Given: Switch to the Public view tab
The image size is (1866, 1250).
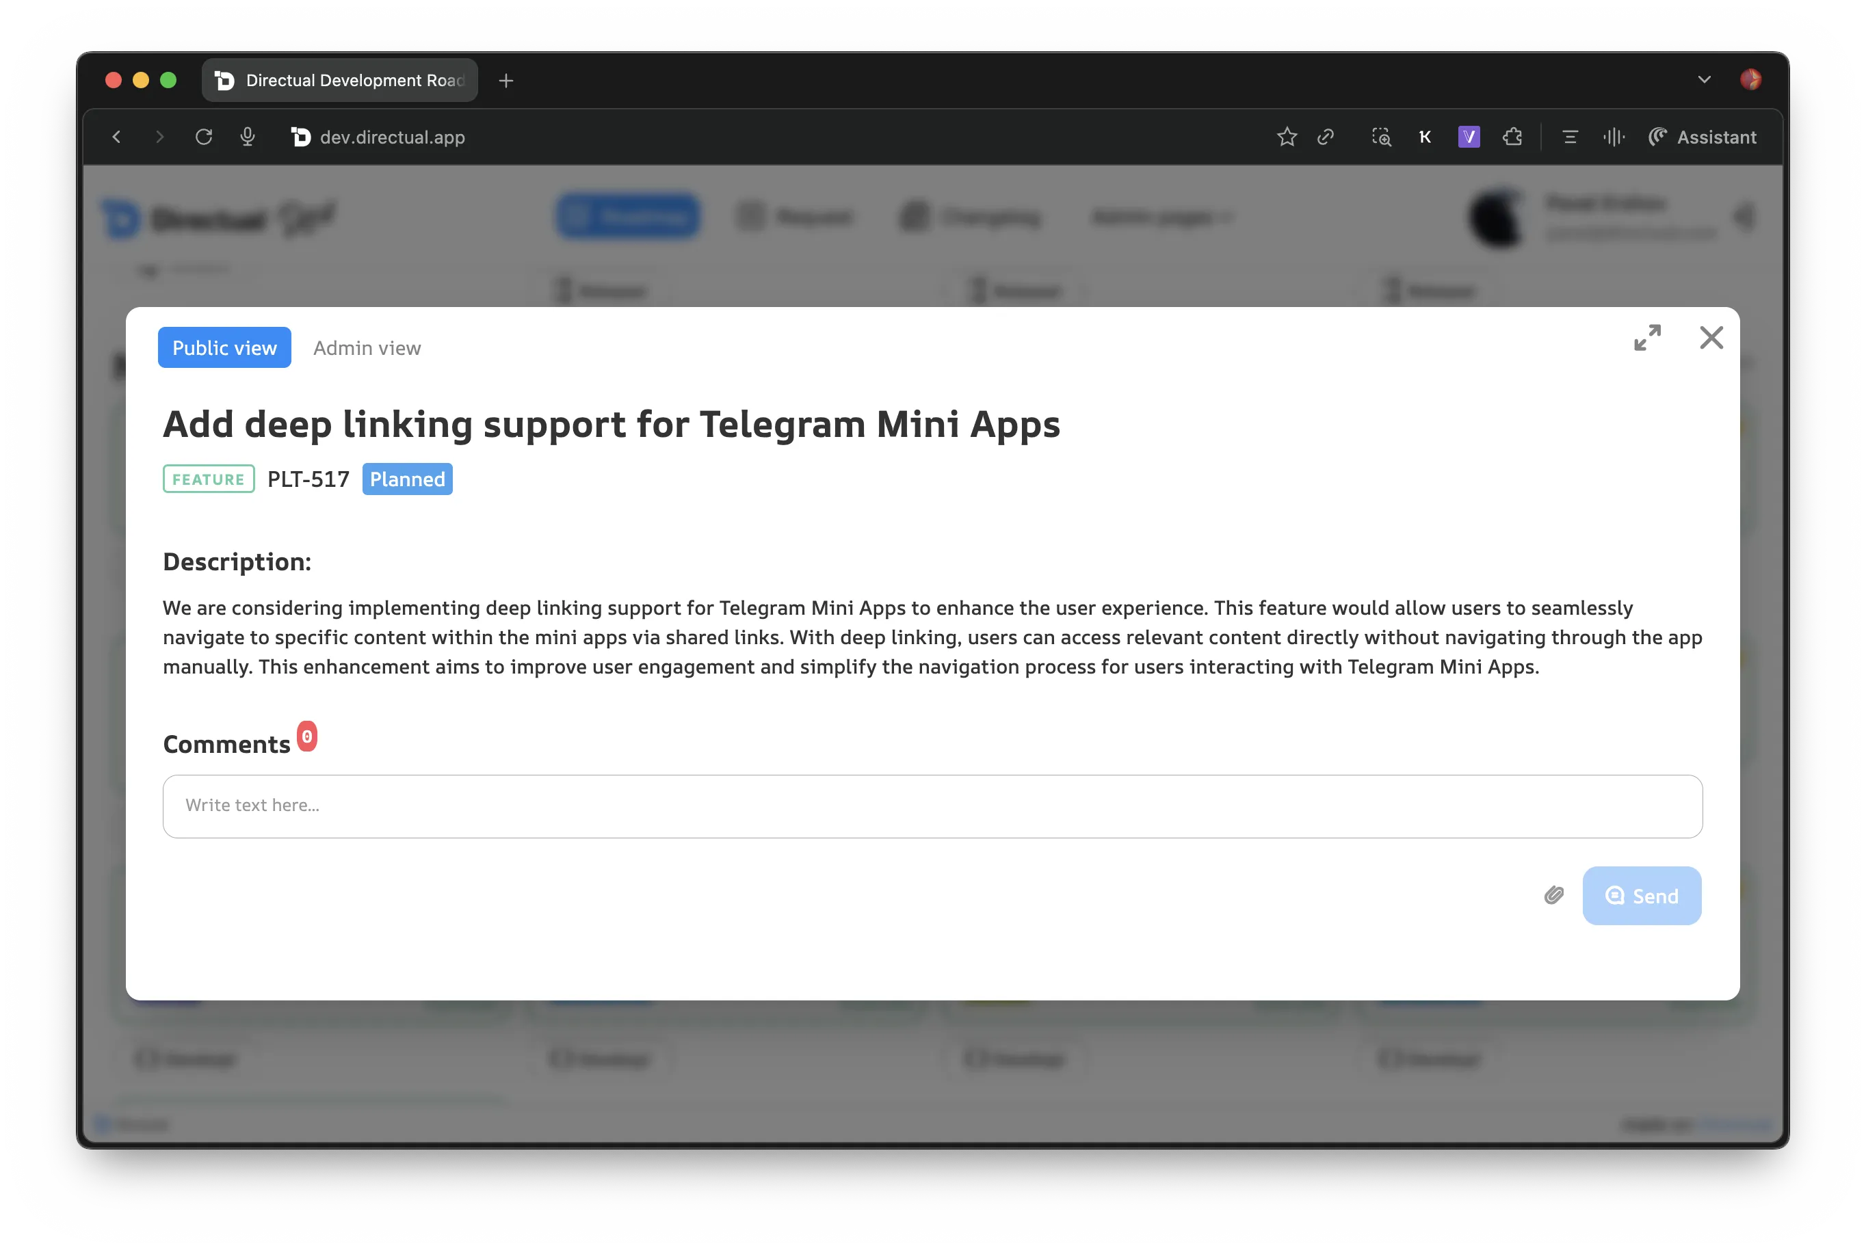Looking at the screenshot, I should (224, 347).
